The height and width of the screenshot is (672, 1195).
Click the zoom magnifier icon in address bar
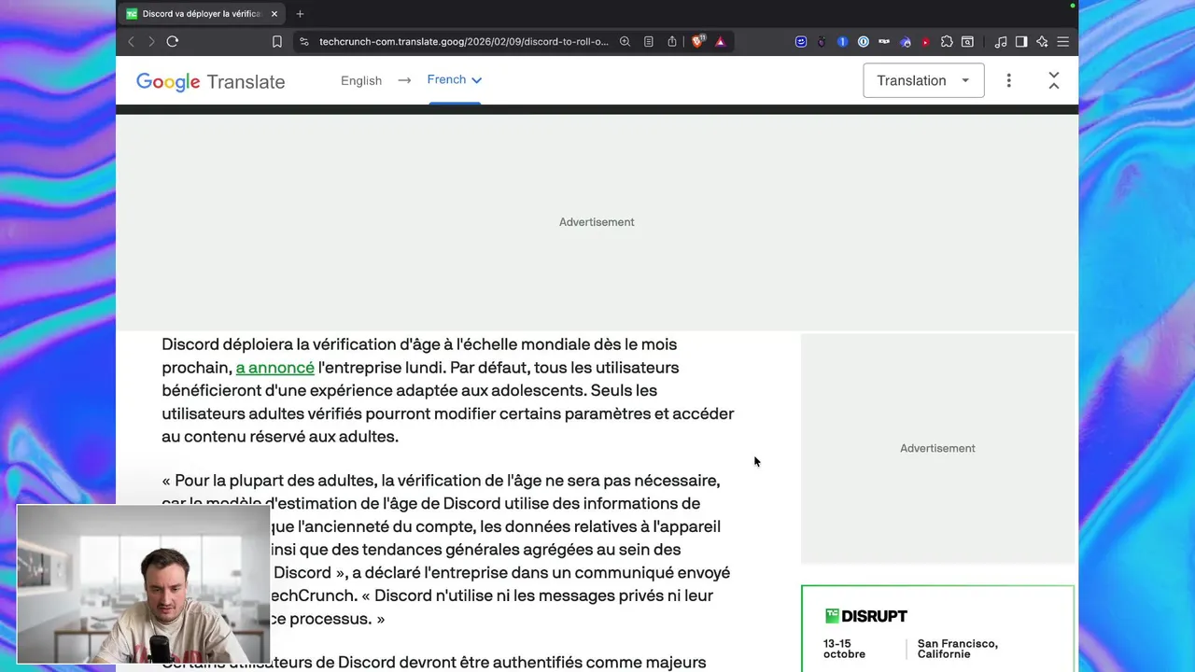click(x=625, y=42)
